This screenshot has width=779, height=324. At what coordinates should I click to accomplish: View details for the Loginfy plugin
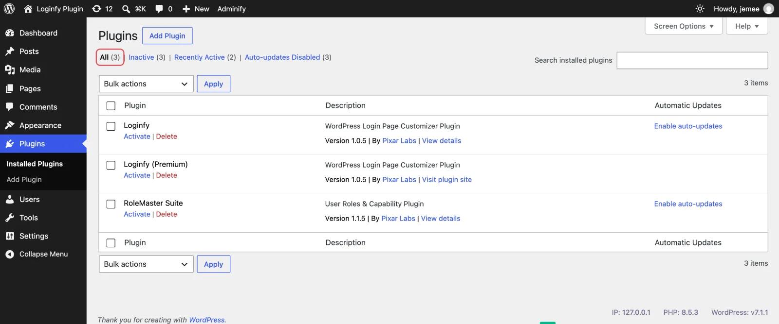(x=442, y=141)
